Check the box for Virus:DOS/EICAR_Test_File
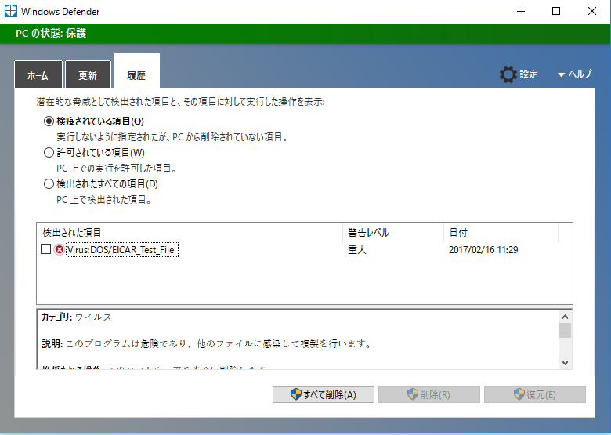 (x=46, y=249)
